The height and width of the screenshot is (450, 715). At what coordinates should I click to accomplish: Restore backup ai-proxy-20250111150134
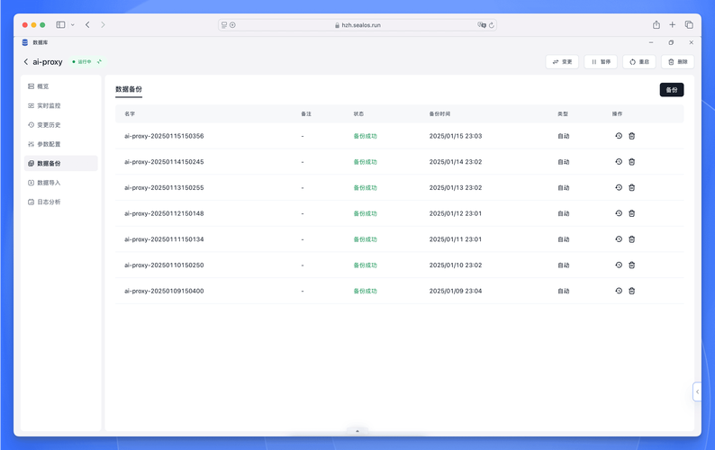[619, 239]
